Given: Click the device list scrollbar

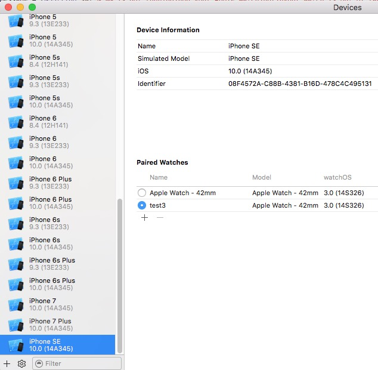Looking at the screenshot, I should (120, 276).
